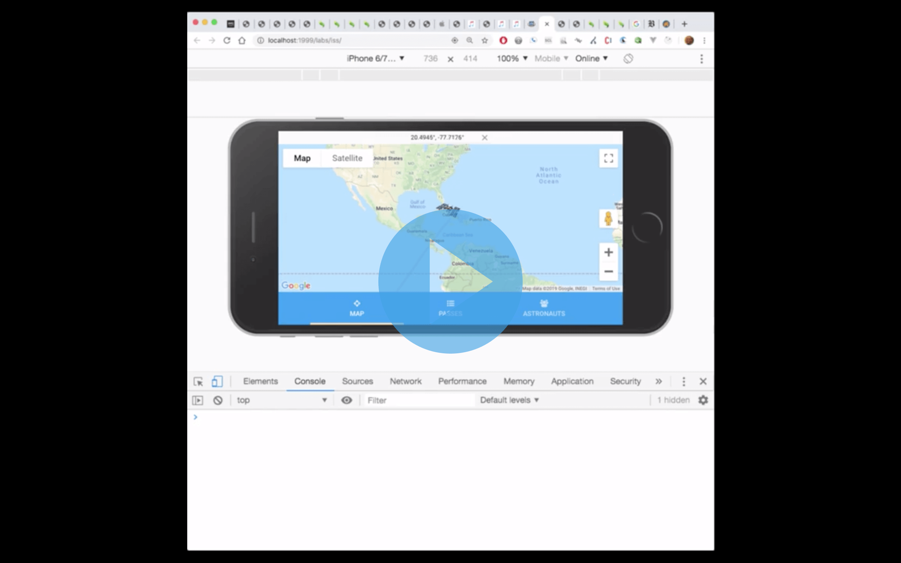Rotate the device orientation
The image size is (901, 563).
(628, 58)
